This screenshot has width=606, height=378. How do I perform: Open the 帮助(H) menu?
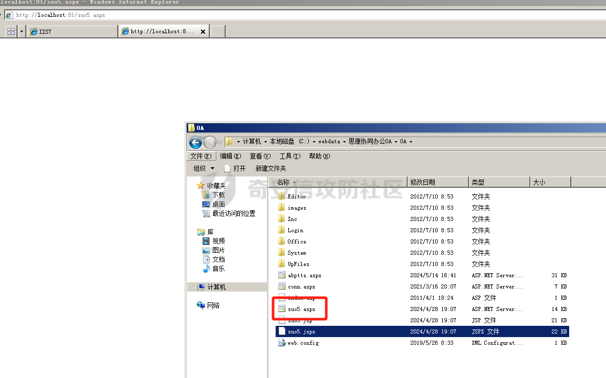(x=319, y=156)
